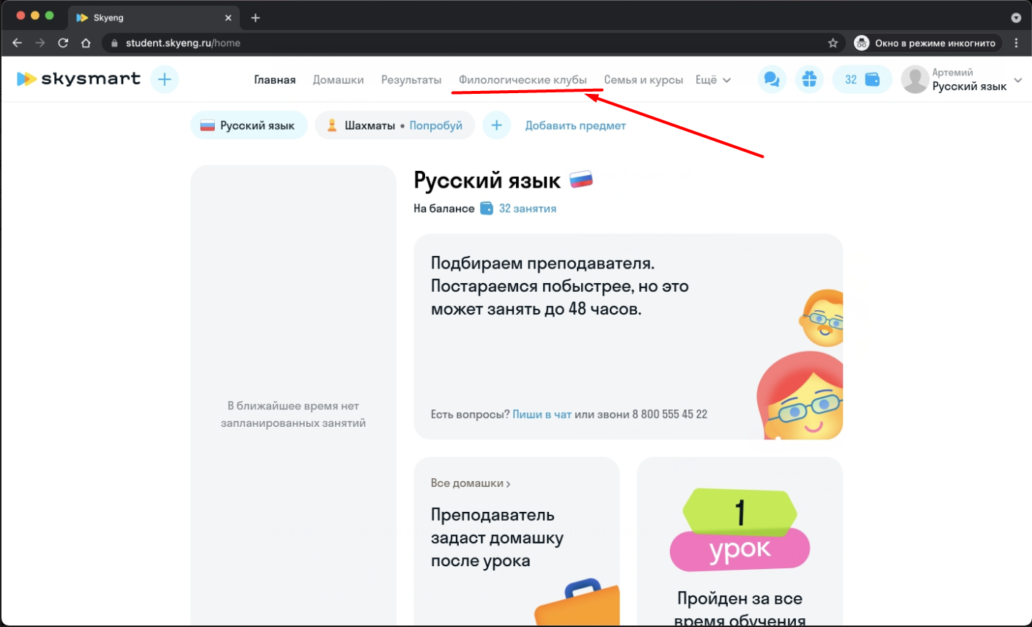Click the round plus icon to add a subject
The width and height of the screenshot is (1032, 627).
[x=496, y=125]
